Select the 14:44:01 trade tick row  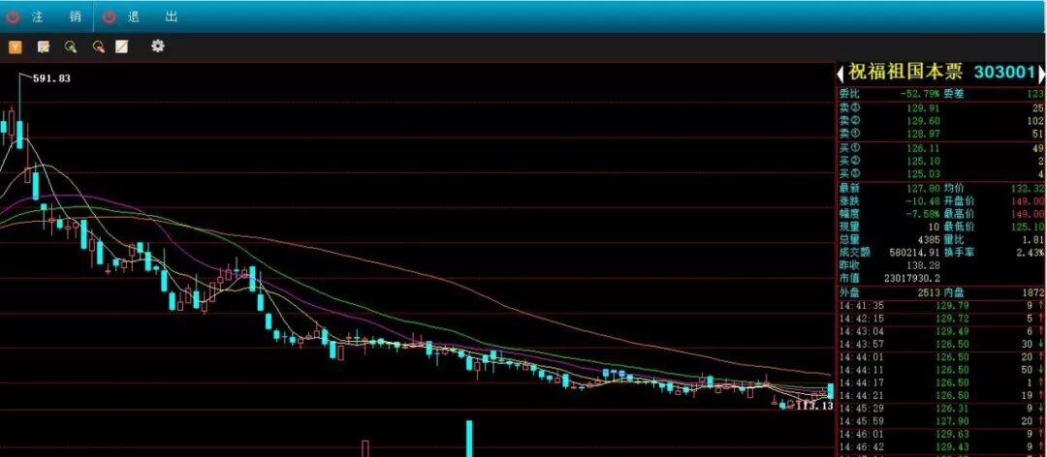click(941, 357)
